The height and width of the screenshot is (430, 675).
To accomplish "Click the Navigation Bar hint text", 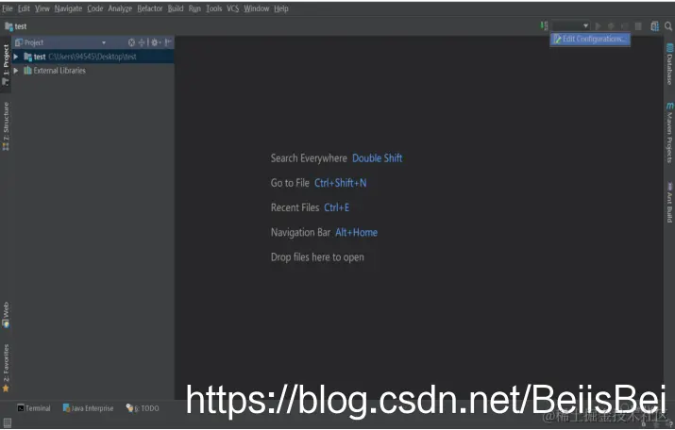I will [x=300, y=233].
